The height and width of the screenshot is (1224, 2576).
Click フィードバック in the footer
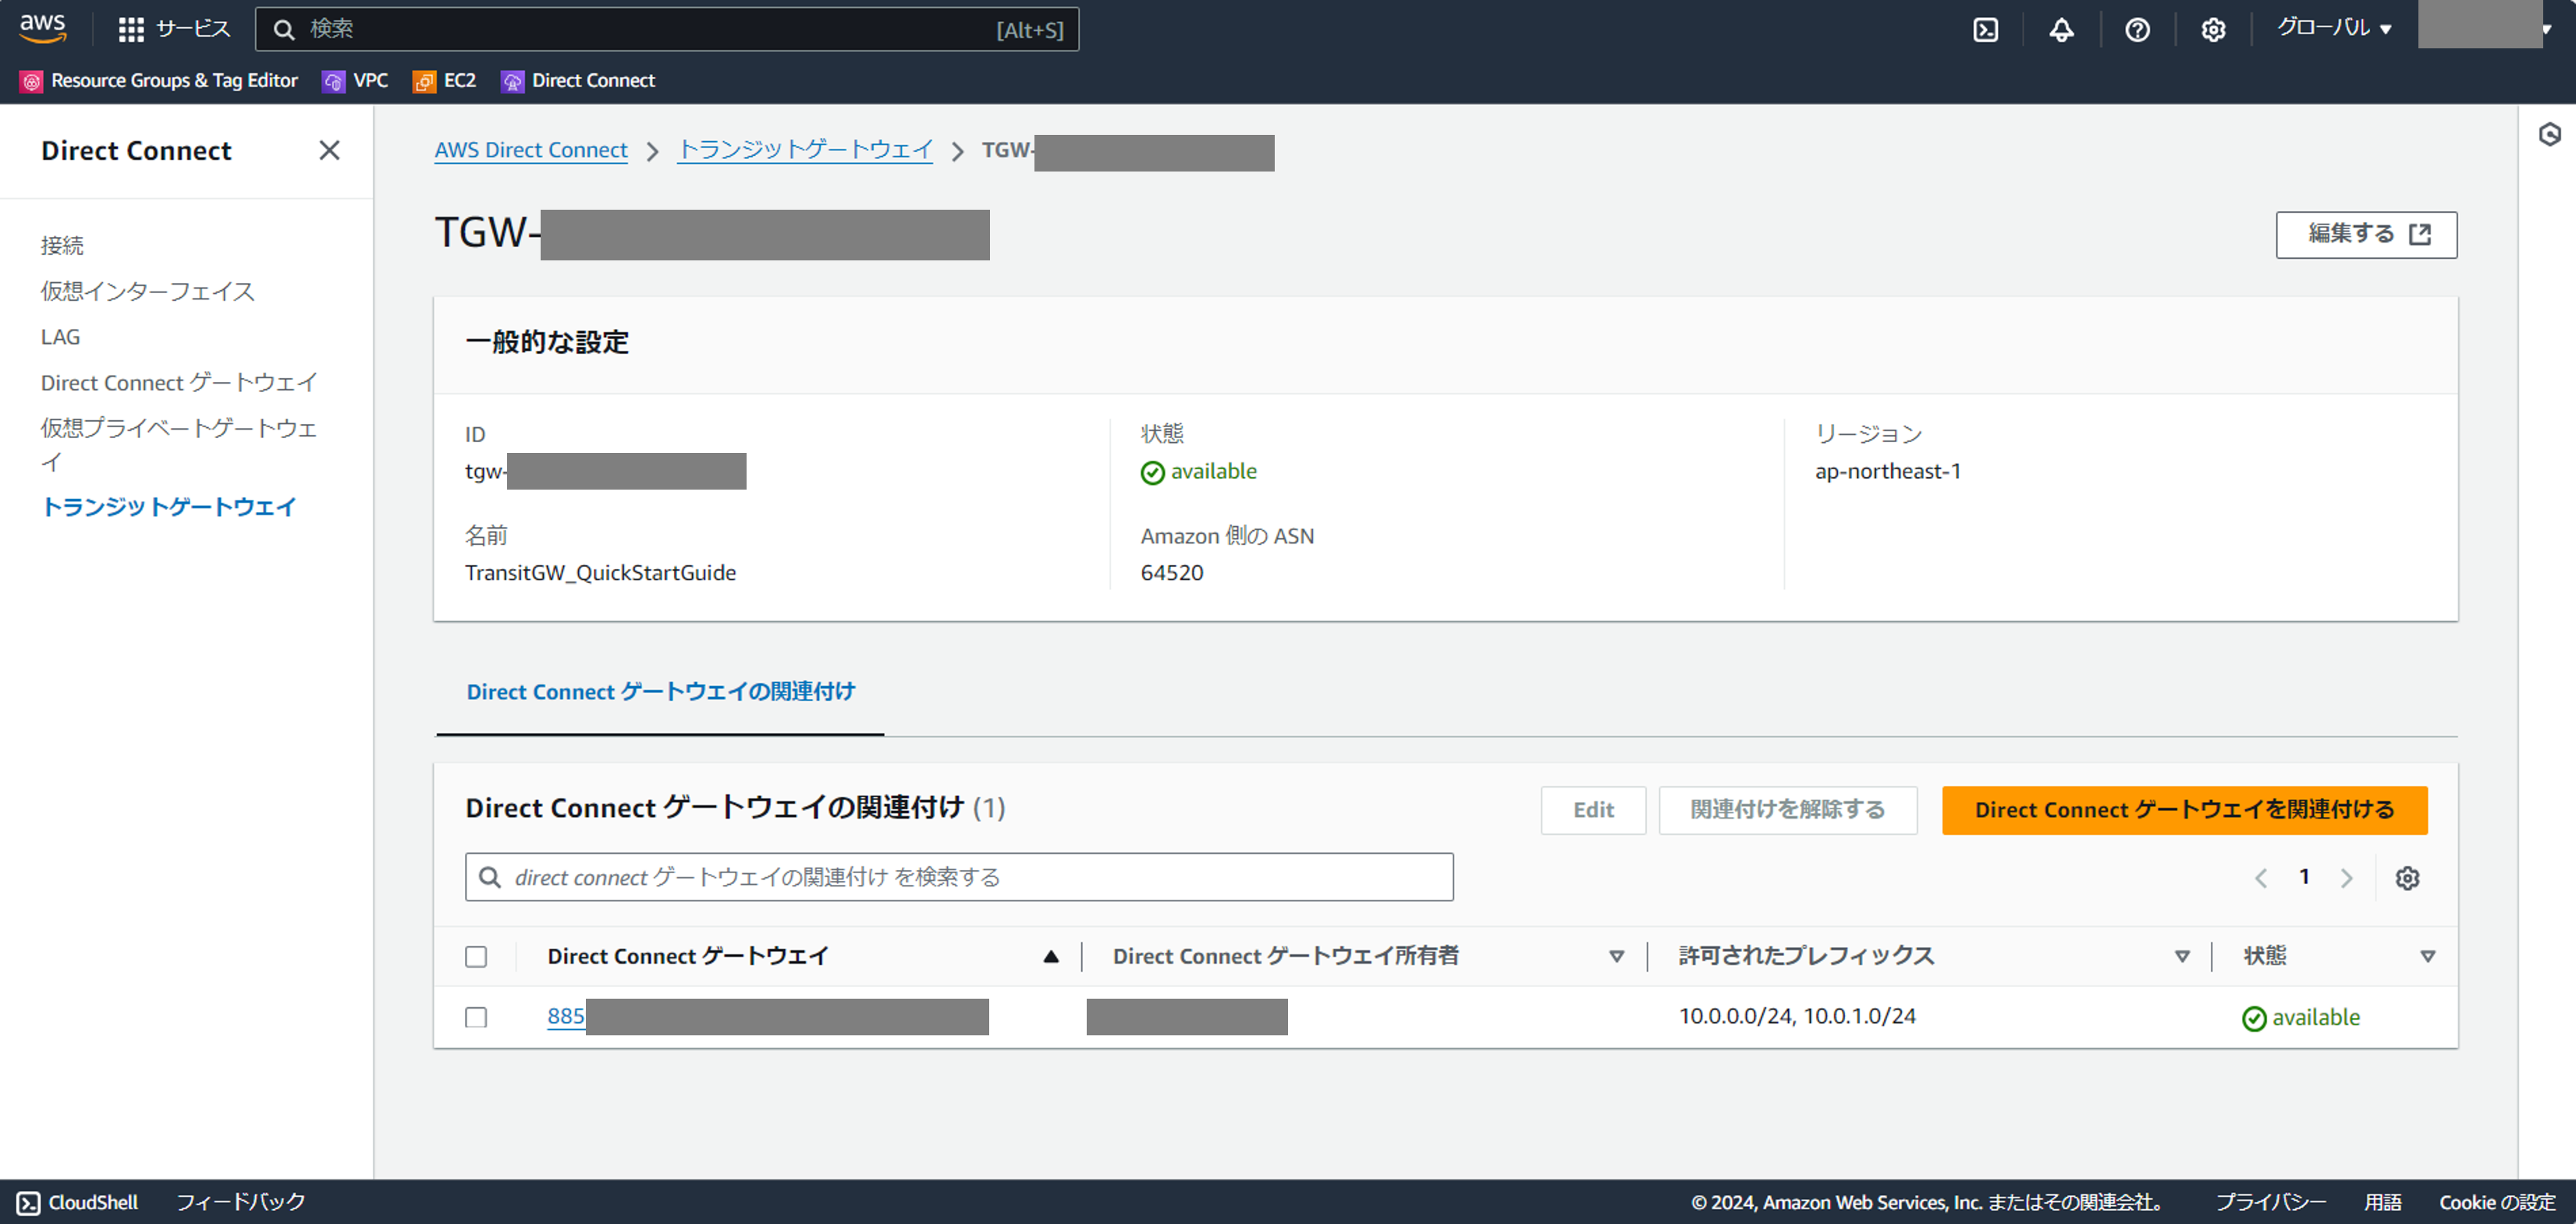(x=241, y=1202)
